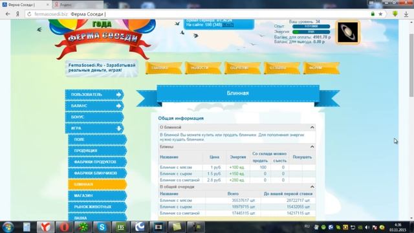Click the 'Блинная' banner heading
Image resolution: width=414 pixels, height=233 pixels.
238,93
